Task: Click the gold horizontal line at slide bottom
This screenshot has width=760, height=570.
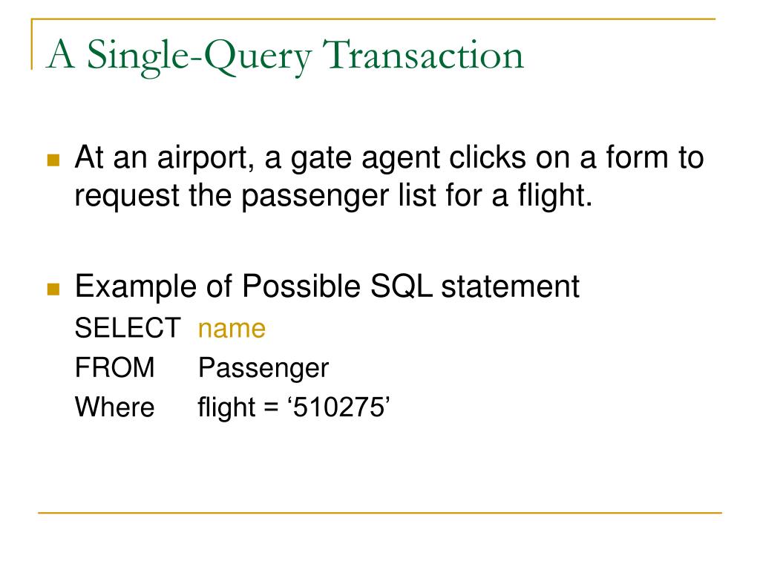Action: tap(380, 512)
